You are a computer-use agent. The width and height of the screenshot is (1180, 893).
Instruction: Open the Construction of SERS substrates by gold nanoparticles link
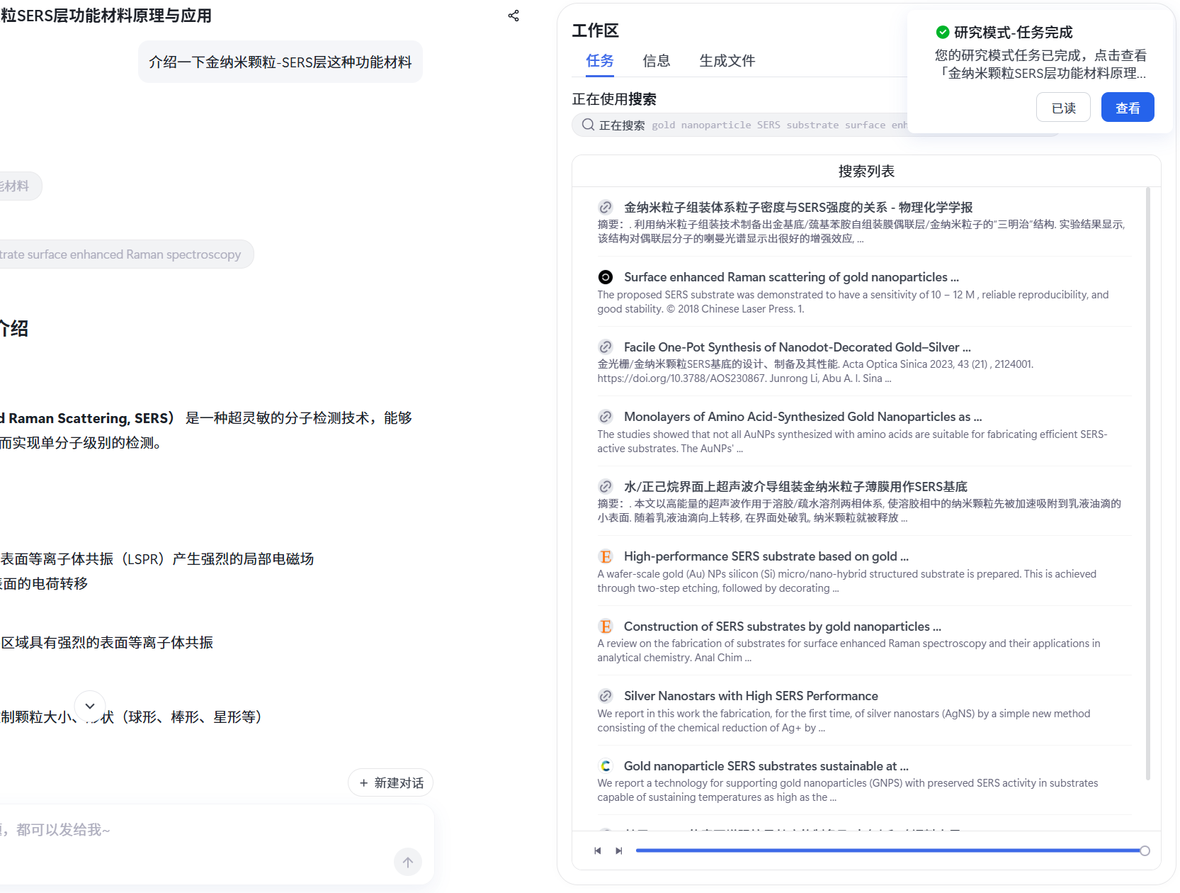tap(782, 627)
